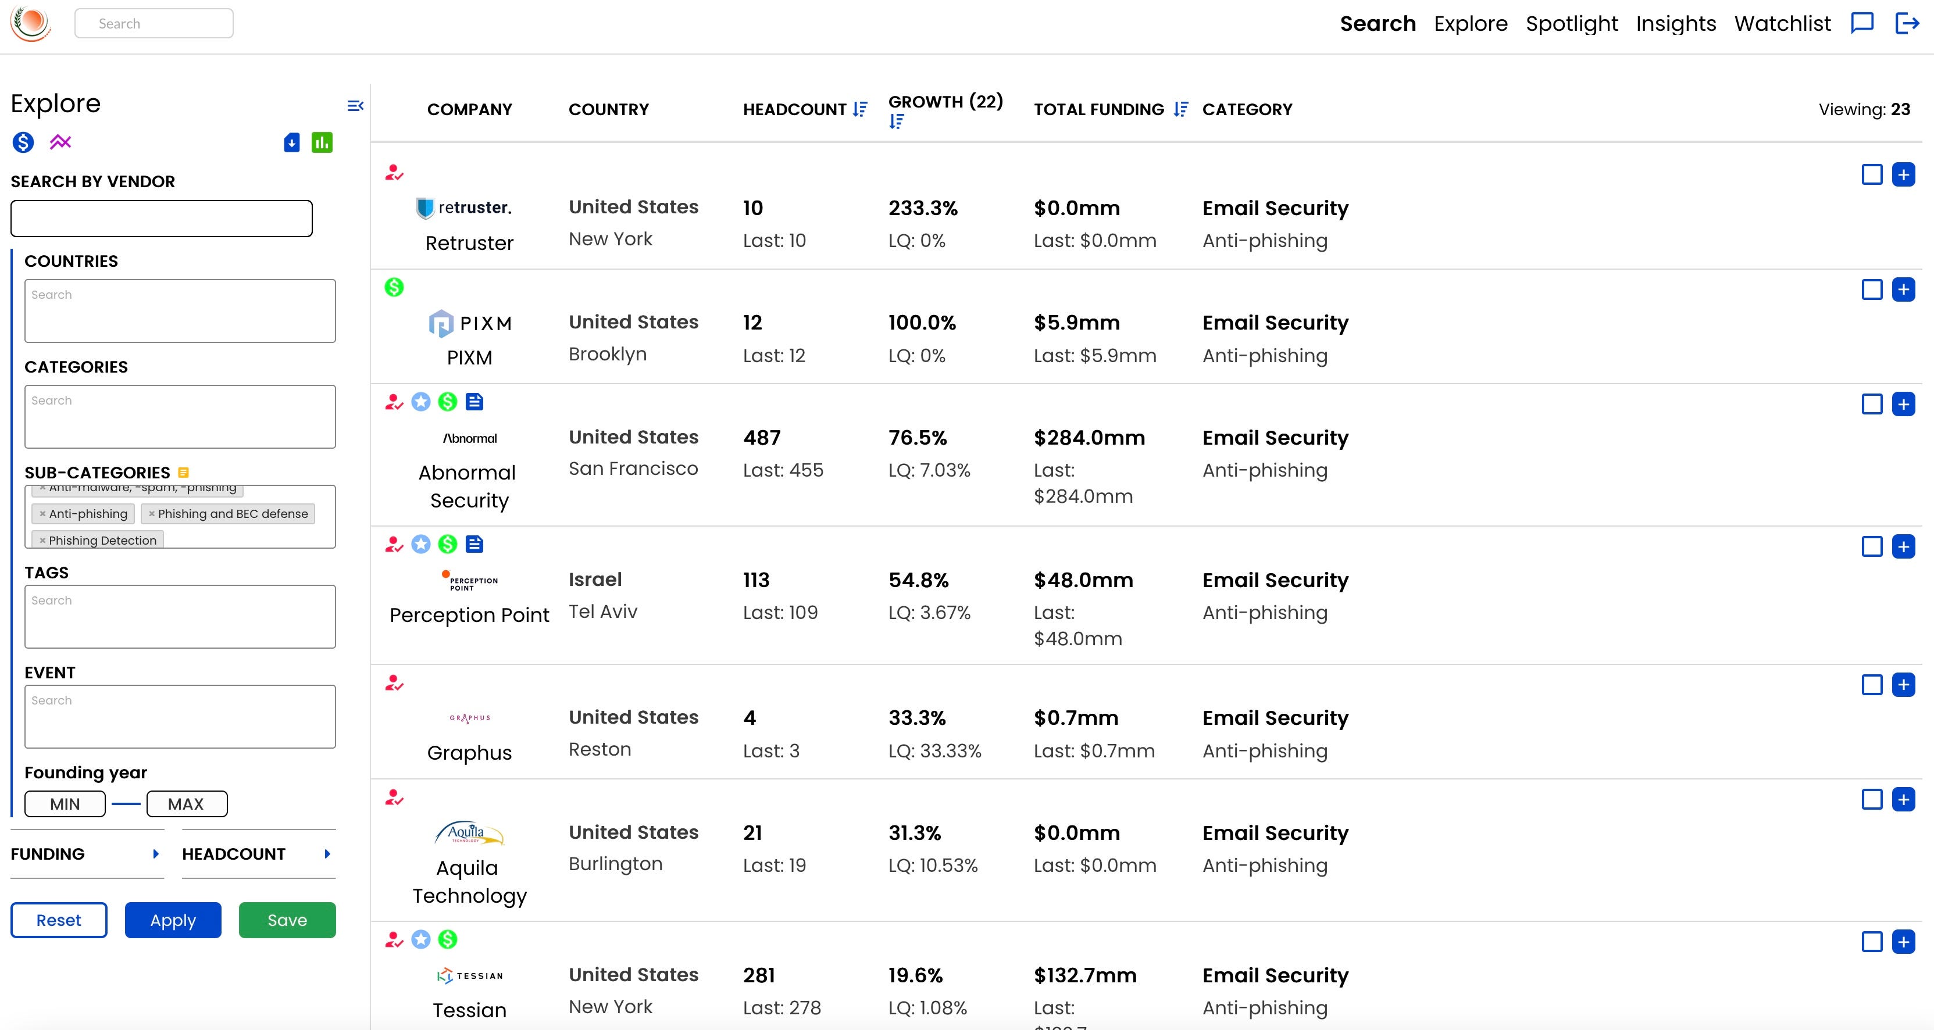Tick the Perception Point row checkbox
This screenshot has height=1030, width=1934.
[x=1872, y=546]
